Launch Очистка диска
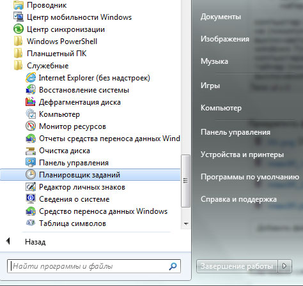This screenshot has width=303, height=286. (x=65, y=151)
